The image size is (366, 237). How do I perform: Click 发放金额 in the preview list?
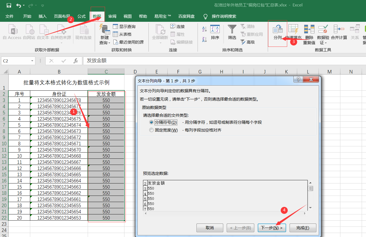[x=156, y=183]
